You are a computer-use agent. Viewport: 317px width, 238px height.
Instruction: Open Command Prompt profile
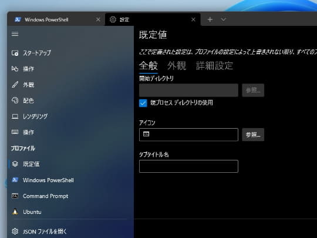click(x=70, y=196)
